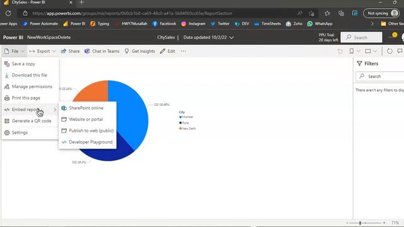Click the Filters pane search field

tap(380, 76)
